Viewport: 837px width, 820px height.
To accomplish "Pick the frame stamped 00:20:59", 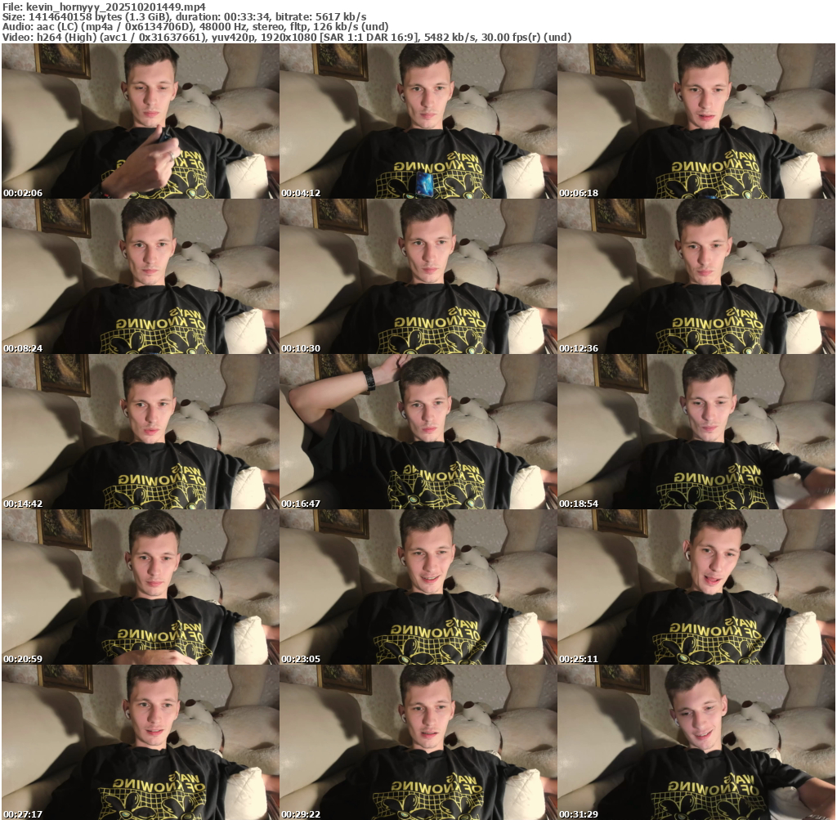I will (141, 587).
